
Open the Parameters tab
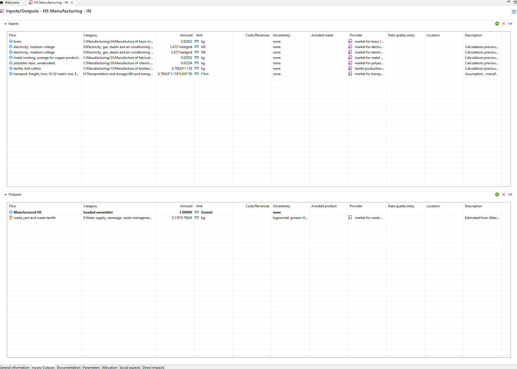(91, 367)
